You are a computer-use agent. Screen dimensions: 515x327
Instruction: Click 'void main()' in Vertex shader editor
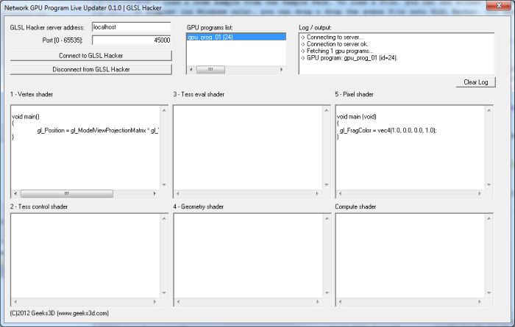26,117
